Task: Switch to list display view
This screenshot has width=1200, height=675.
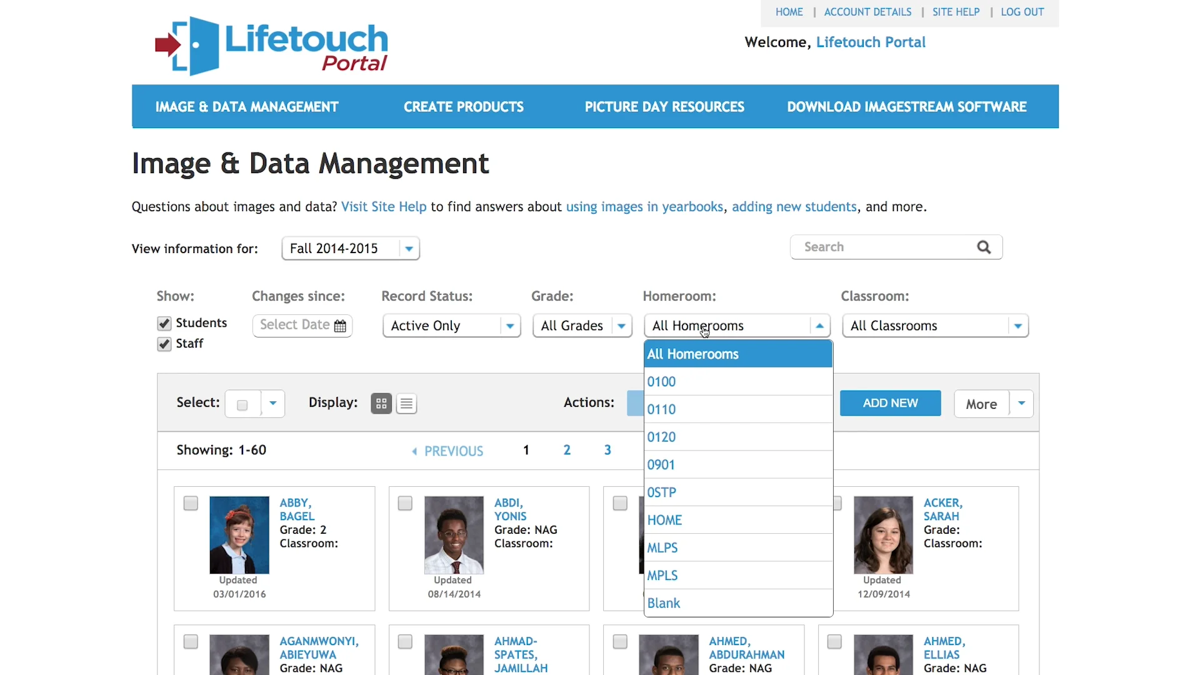Action: coord(406,404)
